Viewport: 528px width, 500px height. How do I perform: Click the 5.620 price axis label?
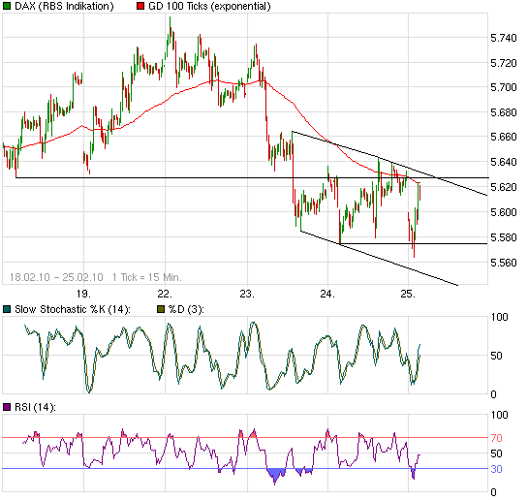[504, 187]
